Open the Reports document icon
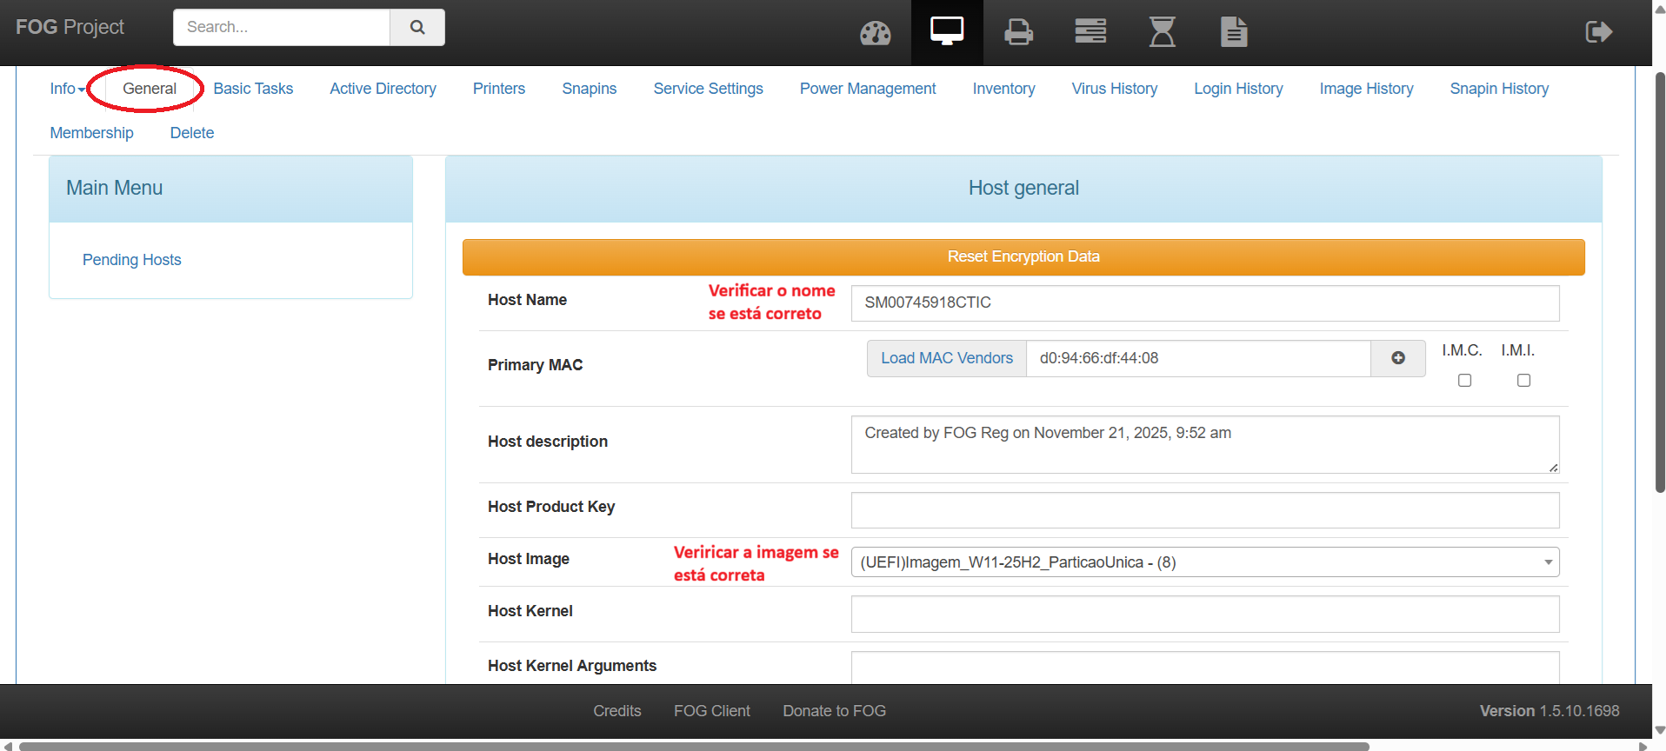 pyautogui.click(x=1233, y=32)
